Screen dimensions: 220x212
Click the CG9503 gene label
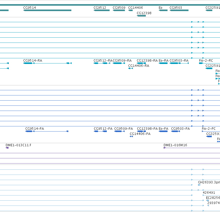(x=176, y=8)
